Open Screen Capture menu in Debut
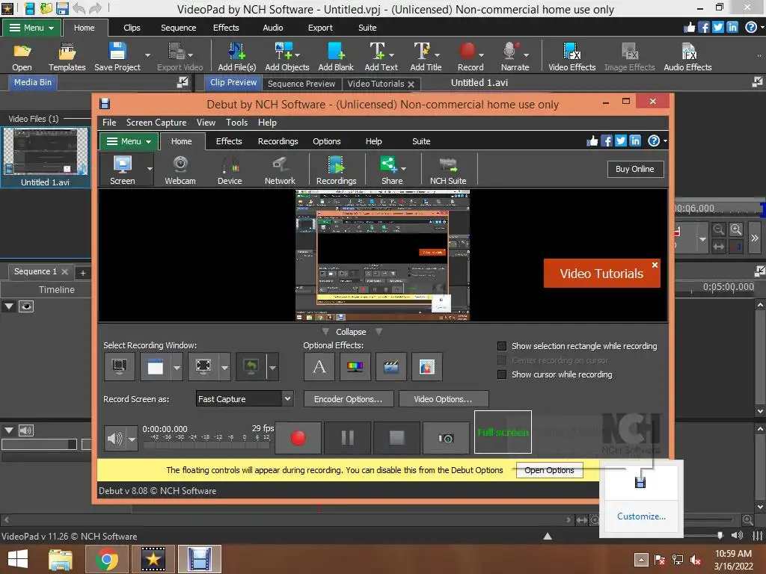This screenshot has height=574, width=766. (156, 123)
